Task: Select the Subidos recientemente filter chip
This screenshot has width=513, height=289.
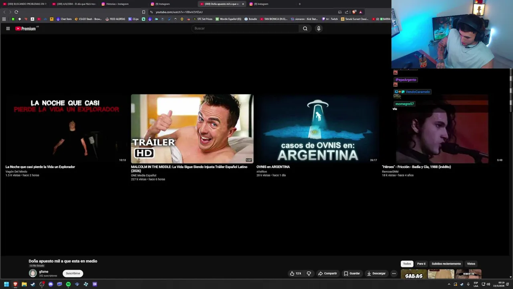Action: point(446,264)
